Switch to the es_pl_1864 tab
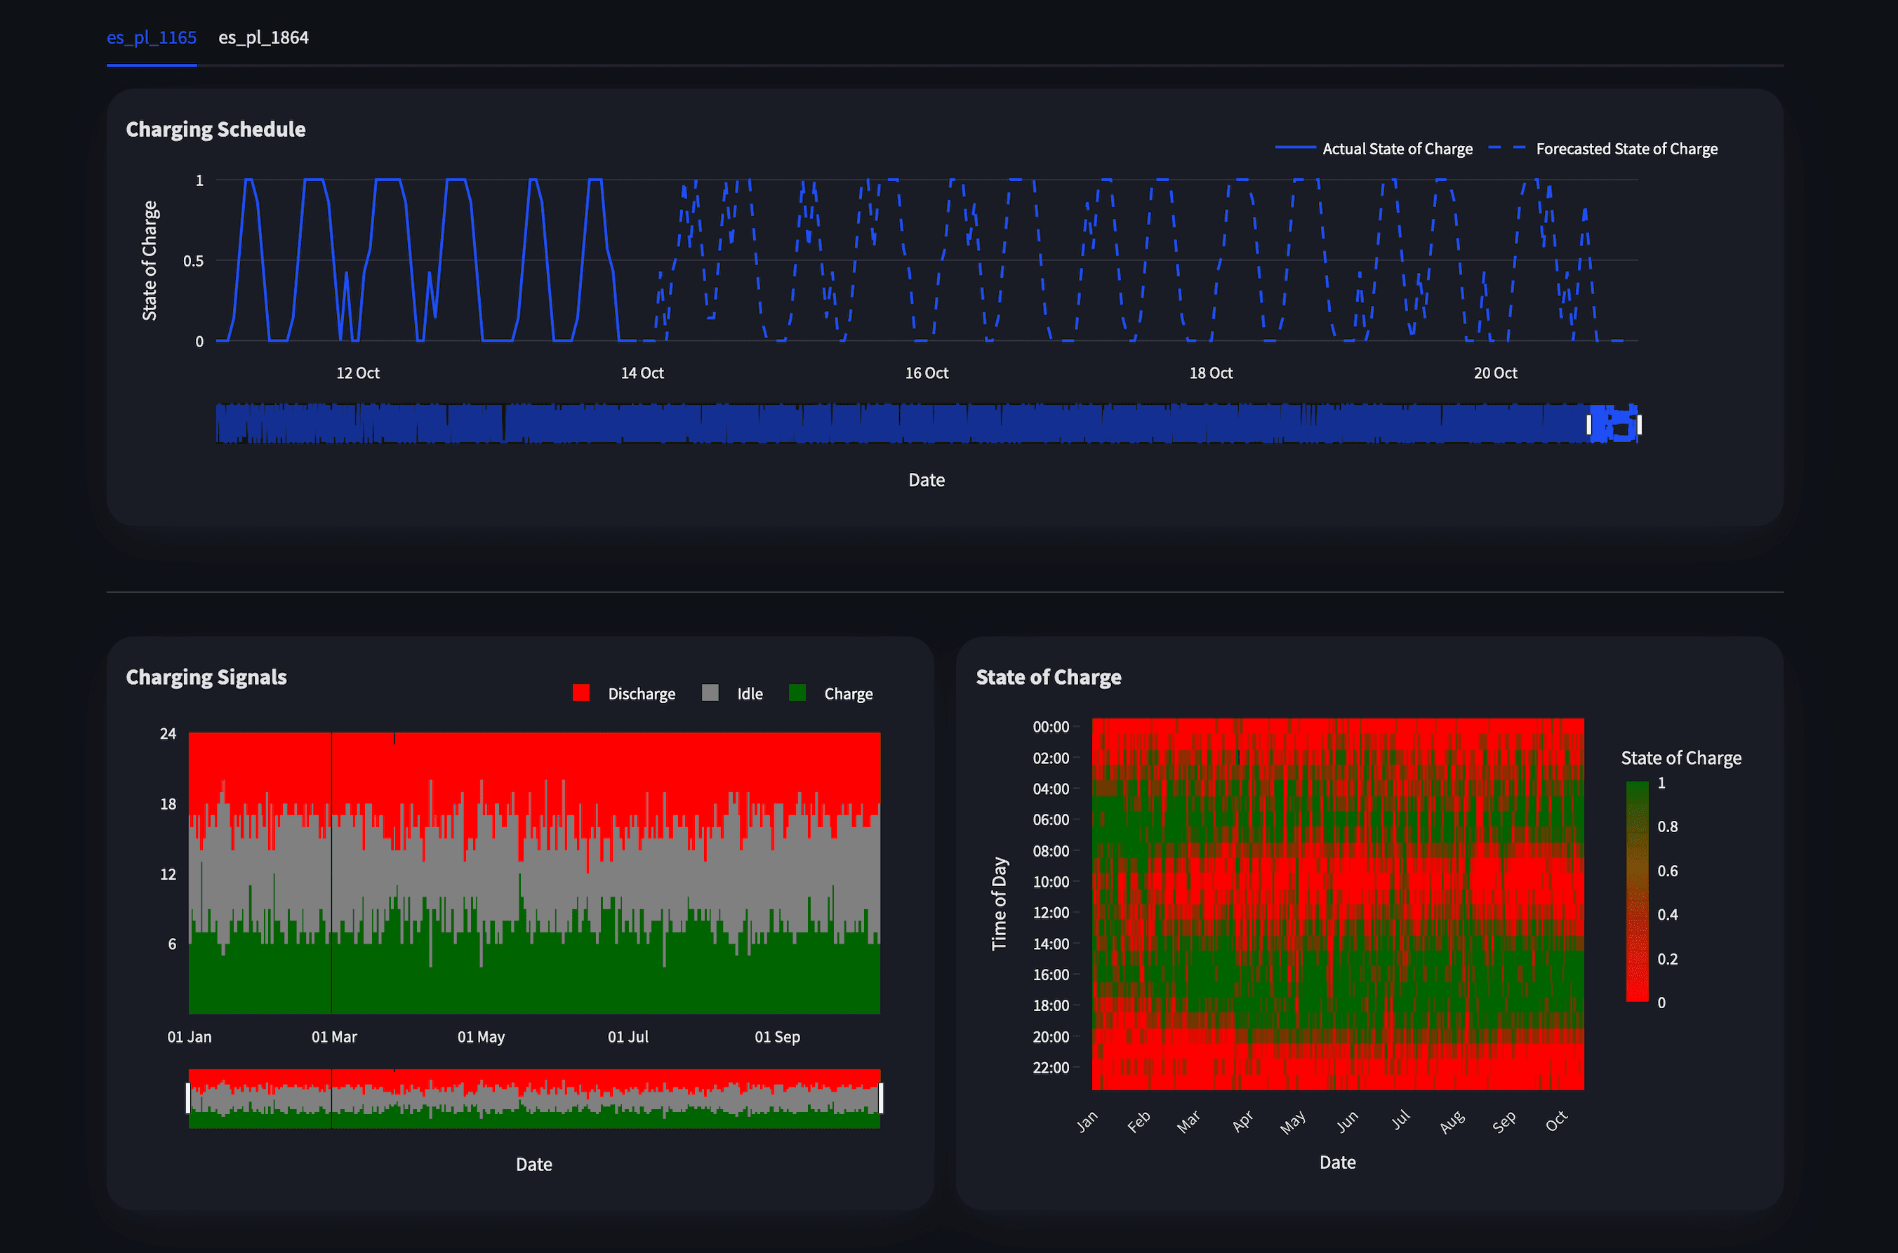The height and width of the screenshot is (1253, 1898). 263,38
